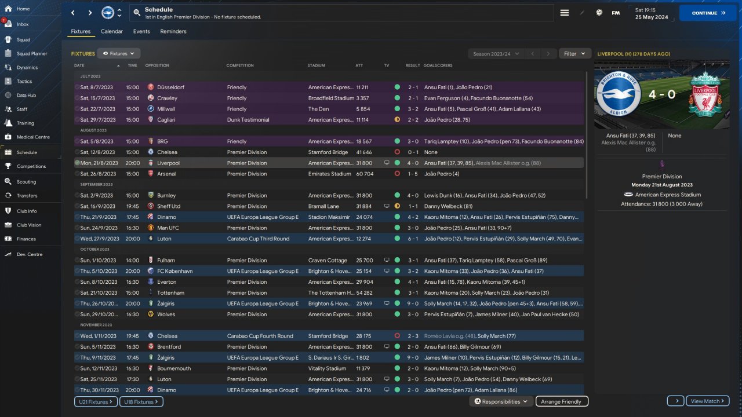Open the Dynamics icon in sidebar
The height and width of the screenshot is (417, 742).
click(8, 68)
